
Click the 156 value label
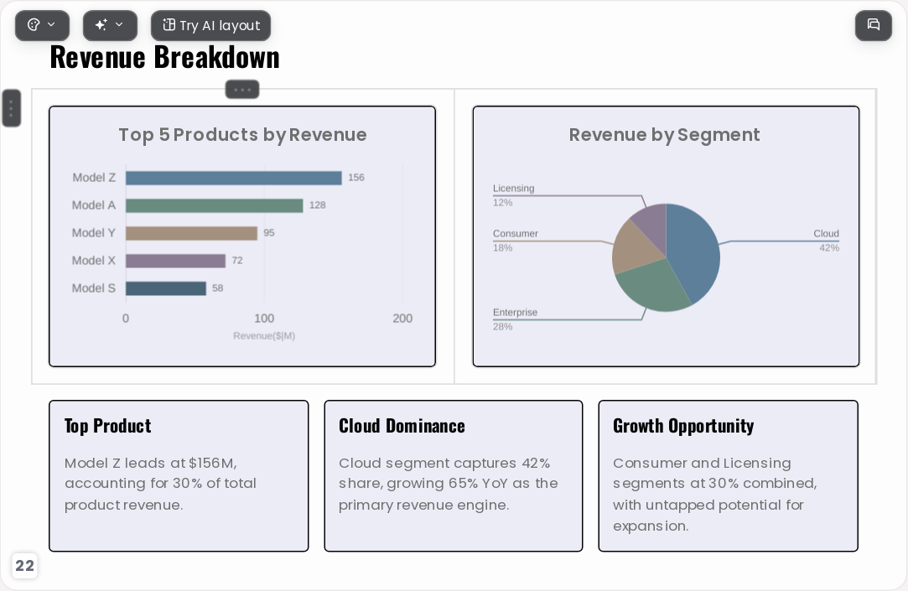pos(356,178)
